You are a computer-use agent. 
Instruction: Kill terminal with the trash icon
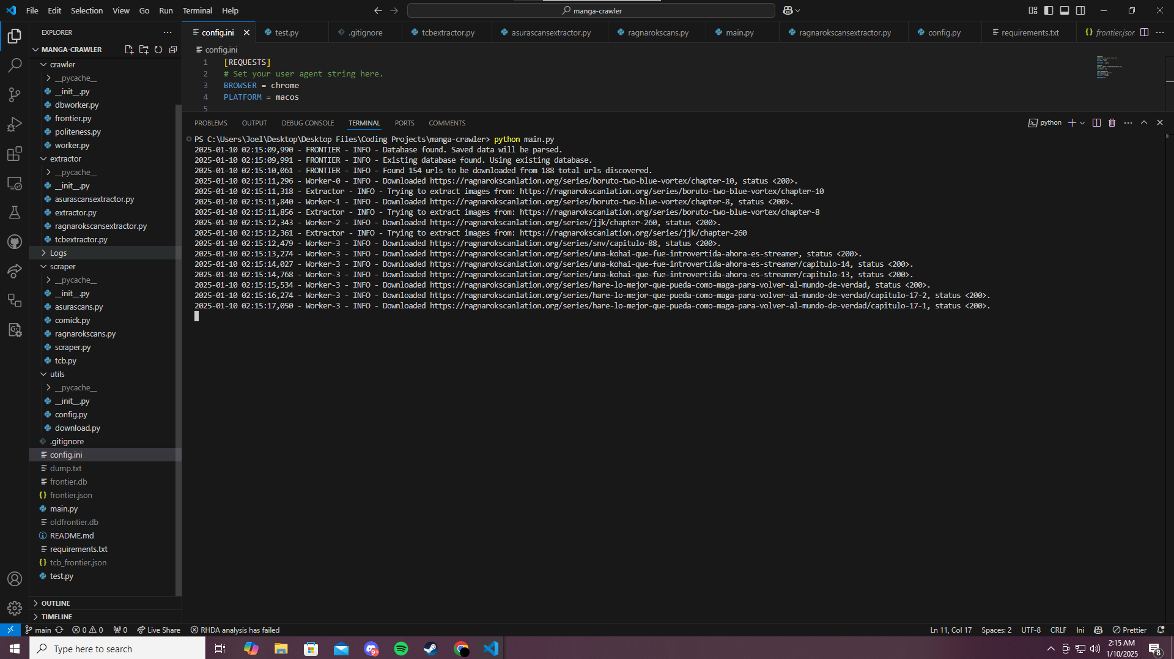(1112, 123)
